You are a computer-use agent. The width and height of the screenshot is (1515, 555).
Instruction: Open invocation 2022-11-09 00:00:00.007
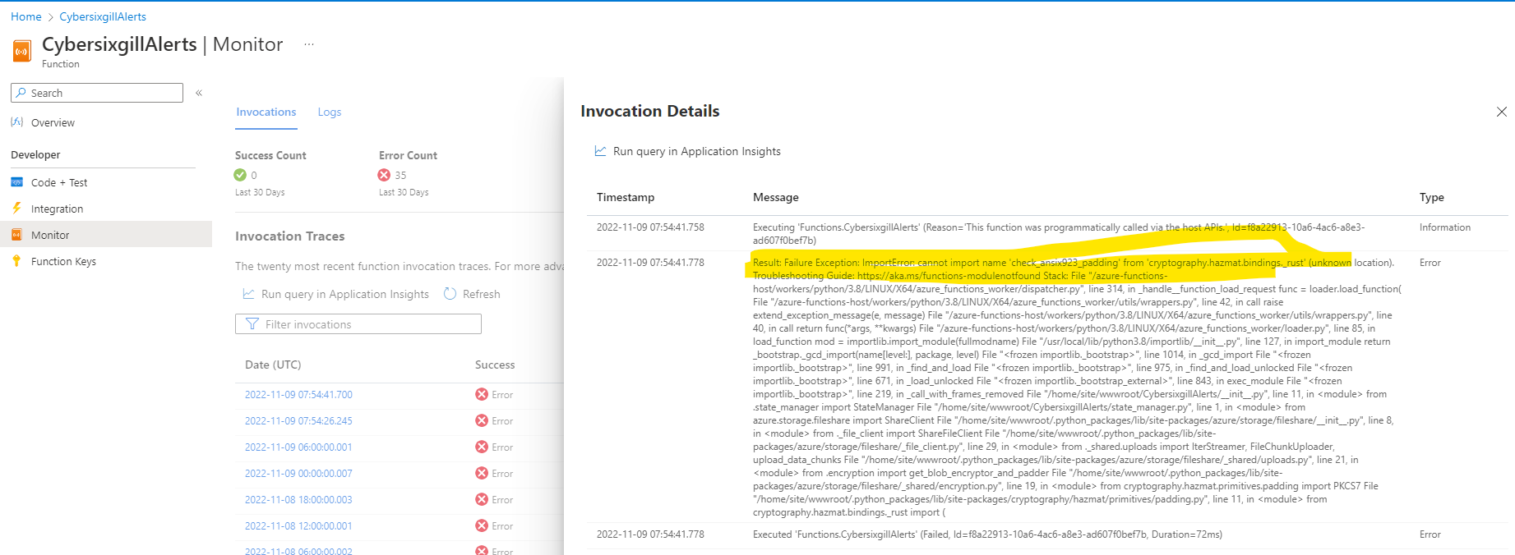[298, 474]
